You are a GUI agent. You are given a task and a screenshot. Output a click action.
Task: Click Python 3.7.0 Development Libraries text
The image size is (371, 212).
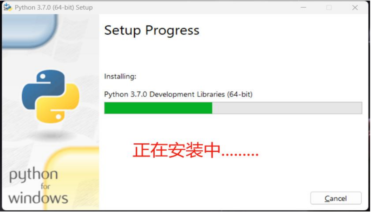(178, 94)
